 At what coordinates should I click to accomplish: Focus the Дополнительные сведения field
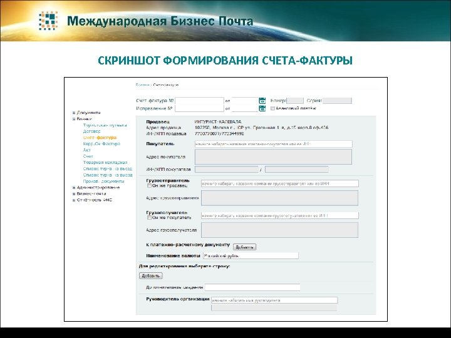tap(252, 287)
